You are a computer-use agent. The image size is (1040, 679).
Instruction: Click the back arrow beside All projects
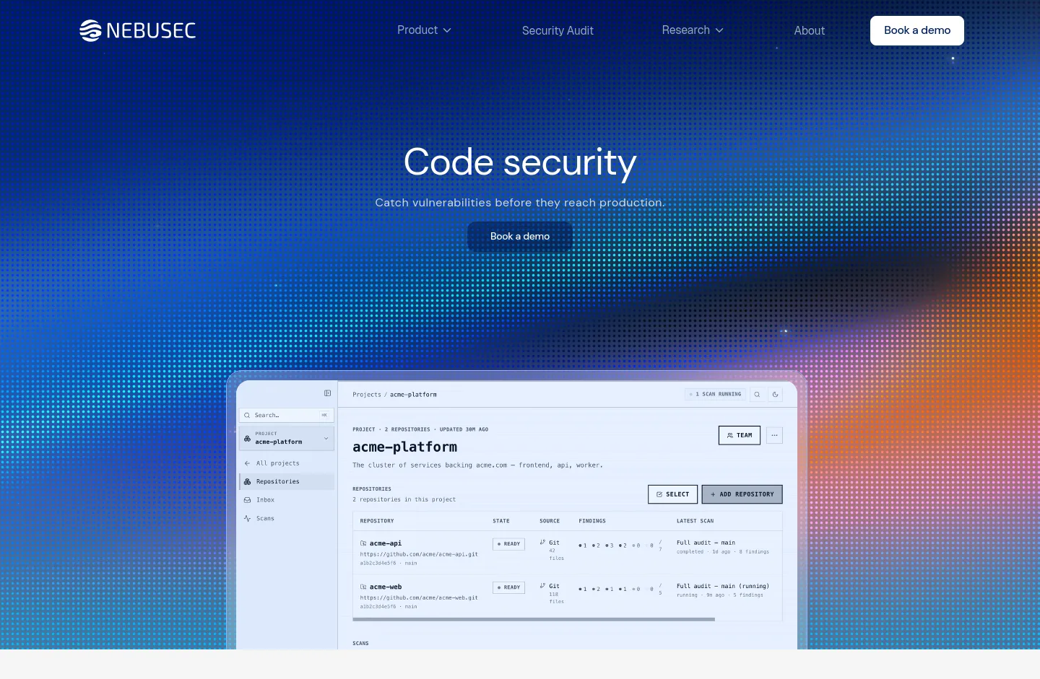(247, 463)
